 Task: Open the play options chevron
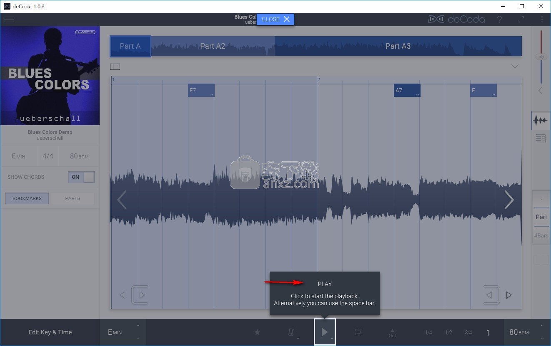[x=332, y=339]
